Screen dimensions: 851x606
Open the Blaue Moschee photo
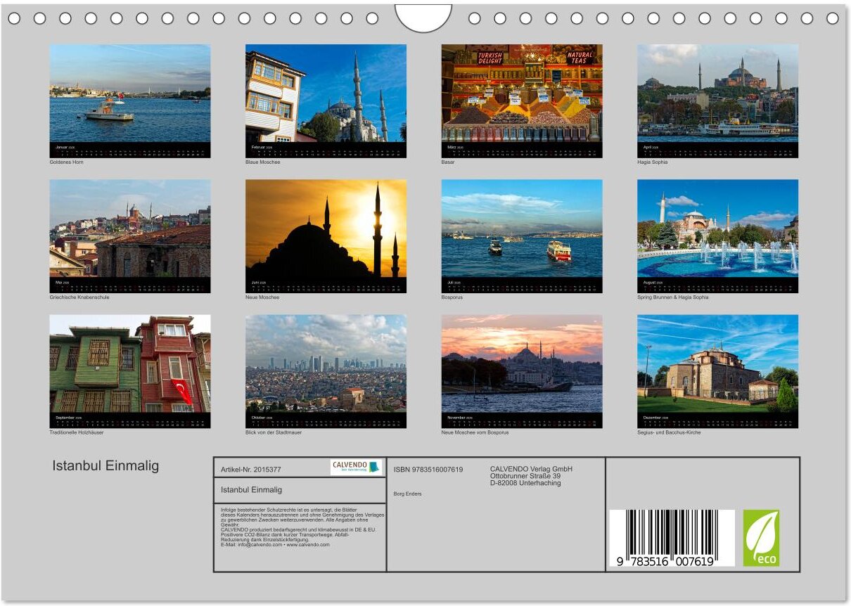pyautogui.click(x=326, y=93)
